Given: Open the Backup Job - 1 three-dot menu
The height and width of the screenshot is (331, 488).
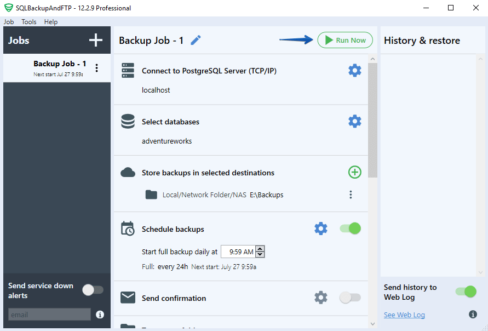Looking at the screenshot, I should [97, 68].
